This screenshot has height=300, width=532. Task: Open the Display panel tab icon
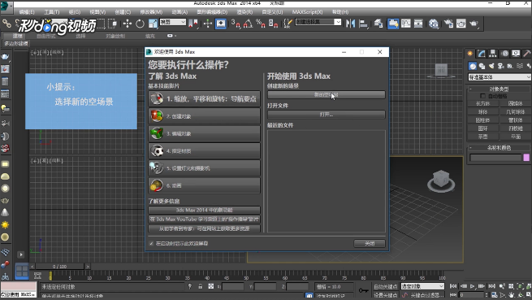(516, 54)
